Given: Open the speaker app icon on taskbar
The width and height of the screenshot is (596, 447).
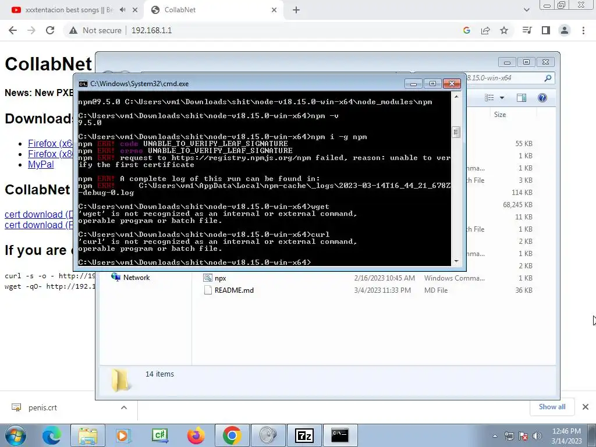Looking at the screenshot, I should 268,435.
